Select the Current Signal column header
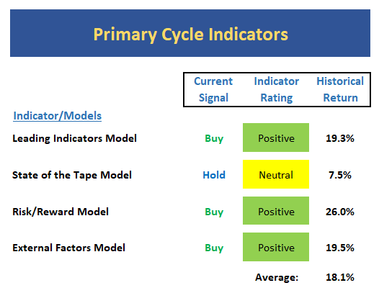Image resolution: width=379 pixels, height=293 pixels. [213, 89]
